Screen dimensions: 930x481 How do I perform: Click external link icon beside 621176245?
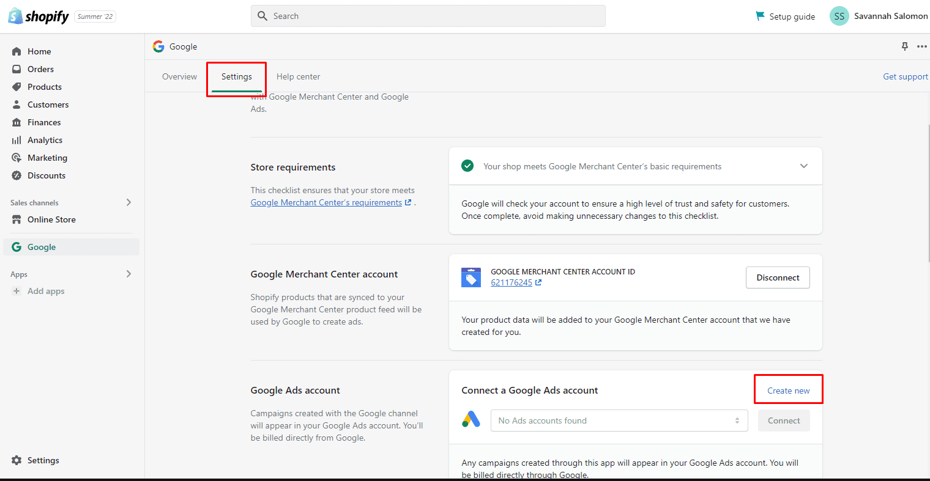pyautogui.click(x=538, y=282)
